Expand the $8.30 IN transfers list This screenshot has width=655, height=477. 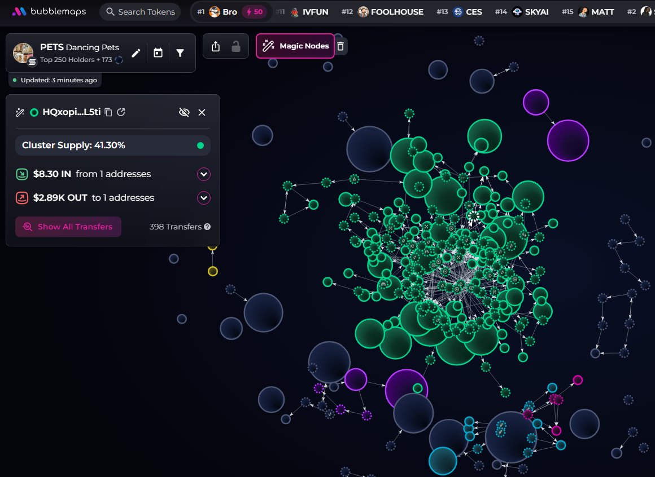coord(203,174)
